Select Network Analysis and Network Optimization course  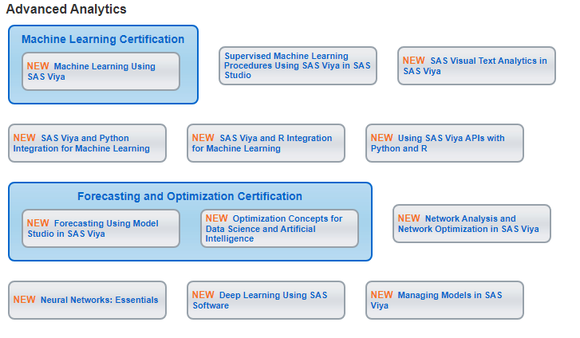(x=471, y=224)
